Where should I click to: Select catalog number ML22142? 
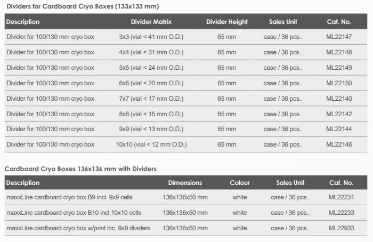[x=338, y=114]
